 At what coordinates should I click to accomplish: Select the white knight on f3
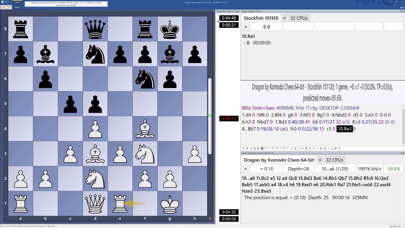coord(145,154)
